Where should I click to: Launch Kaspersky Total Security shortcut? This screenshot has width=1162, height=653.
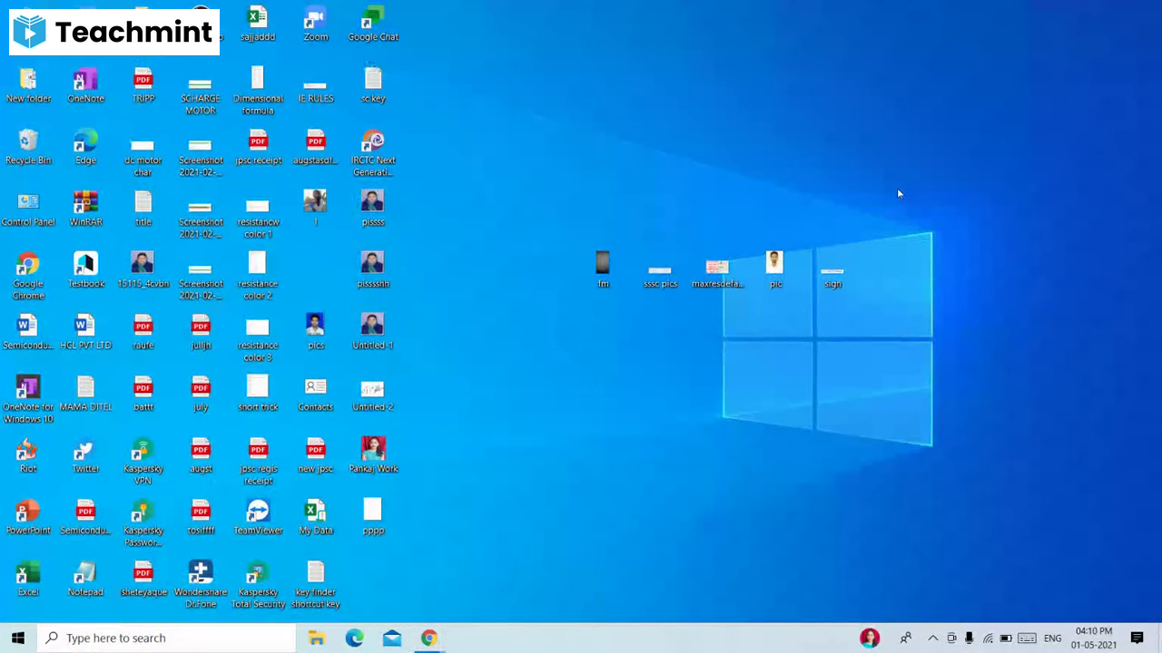[258, 584]
